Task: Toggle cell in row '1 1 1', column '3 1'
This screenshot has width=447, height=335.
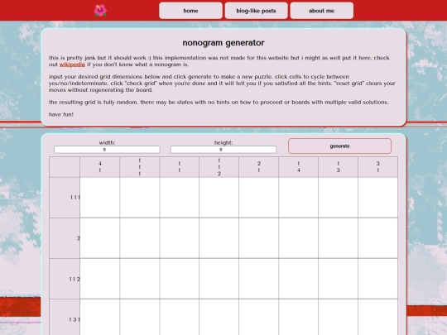Action: click(377, 198)
